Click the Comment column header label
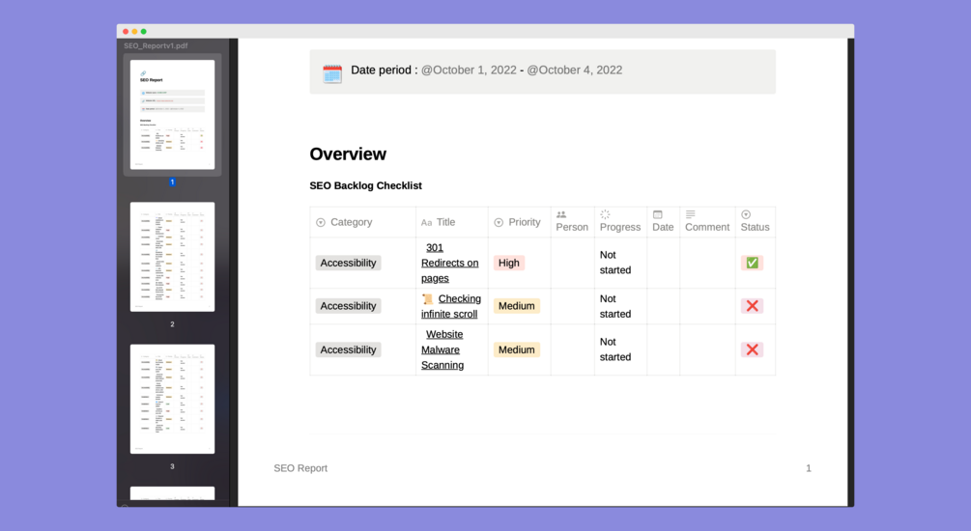Screen dimensions: 971x531 coord(707,227)
